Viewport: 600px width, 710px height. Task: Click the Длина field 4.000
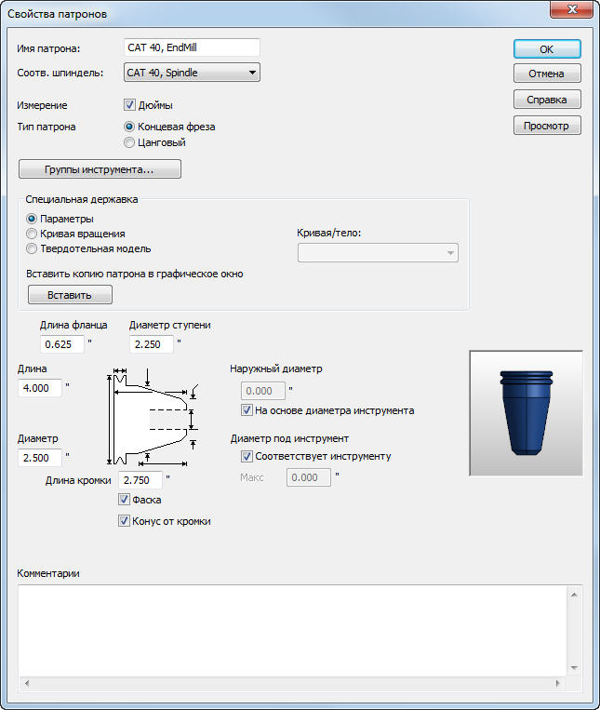tap(40, 388)
